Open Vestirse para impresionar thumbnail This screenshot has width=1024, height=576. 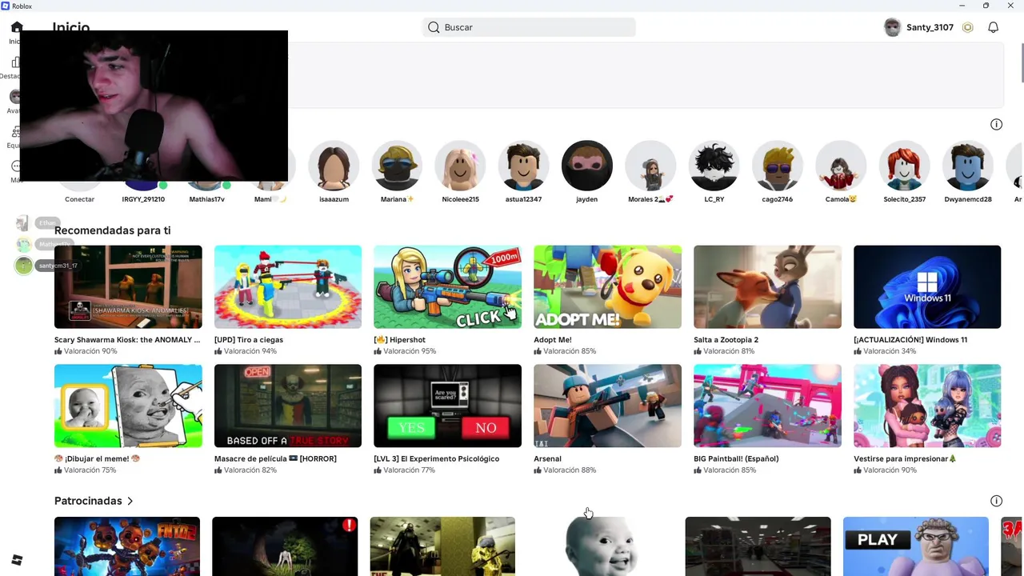click(927, 406)
